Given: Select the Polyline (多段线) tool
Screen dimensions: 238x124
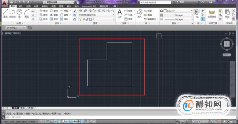Looking at the screenshot, I should 12,13.
